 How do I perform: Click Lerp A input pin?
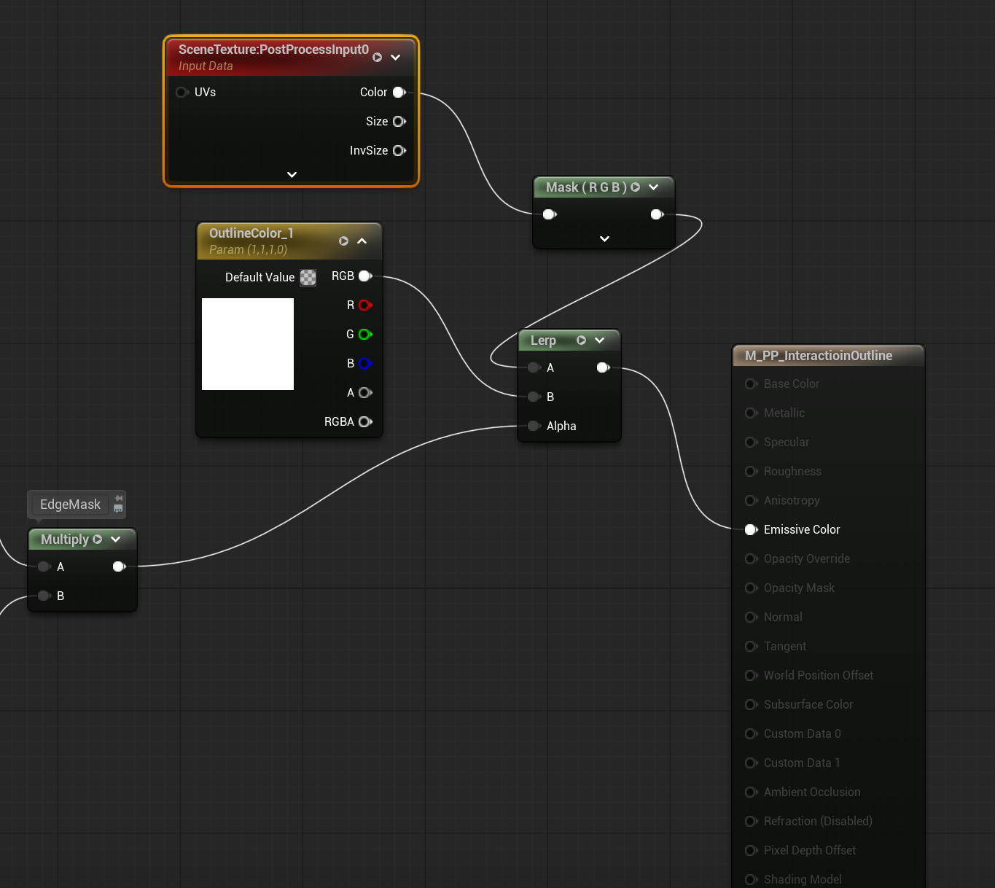click(534, 367)
